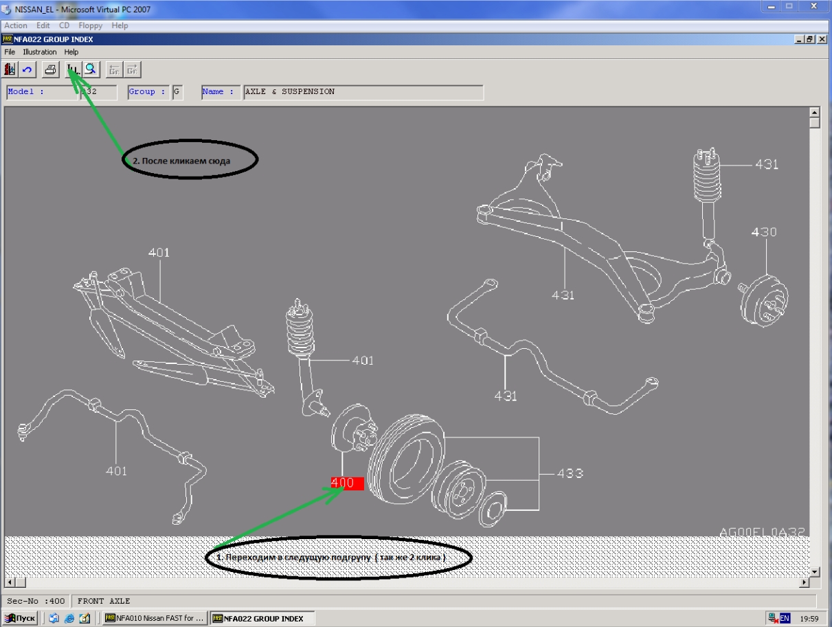The width and height of the screenshot is (832, 627).
Task: Click the magnifier zoom toolbar icon
Action: [91, 69]
